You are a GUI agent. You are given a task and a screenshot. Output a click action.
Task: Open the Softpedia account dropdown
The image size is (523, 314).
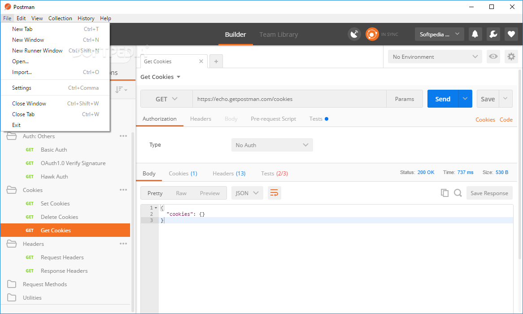(439, 34)
